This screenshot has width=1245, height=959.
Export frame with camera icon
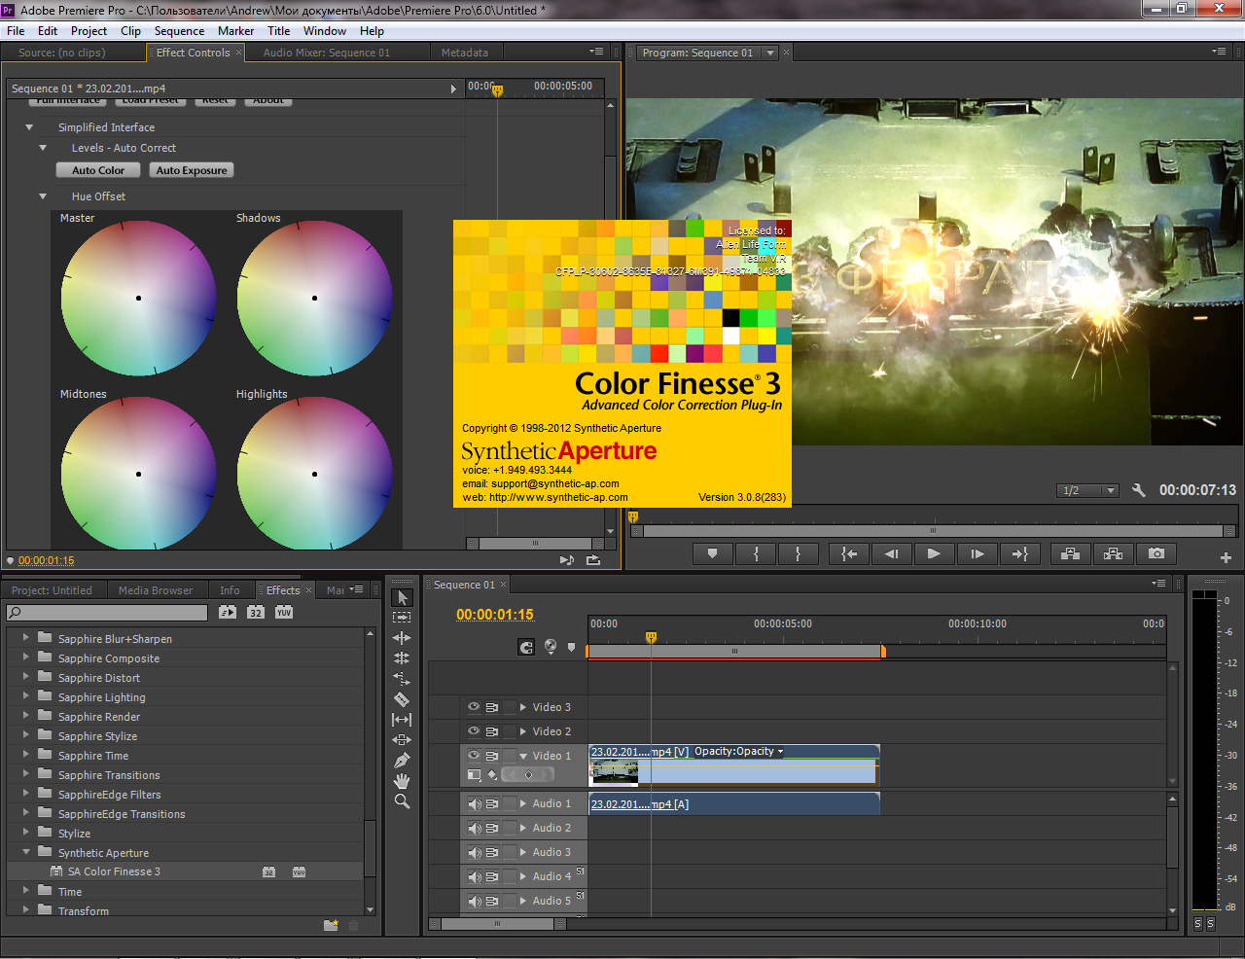tap(1156, 553)
